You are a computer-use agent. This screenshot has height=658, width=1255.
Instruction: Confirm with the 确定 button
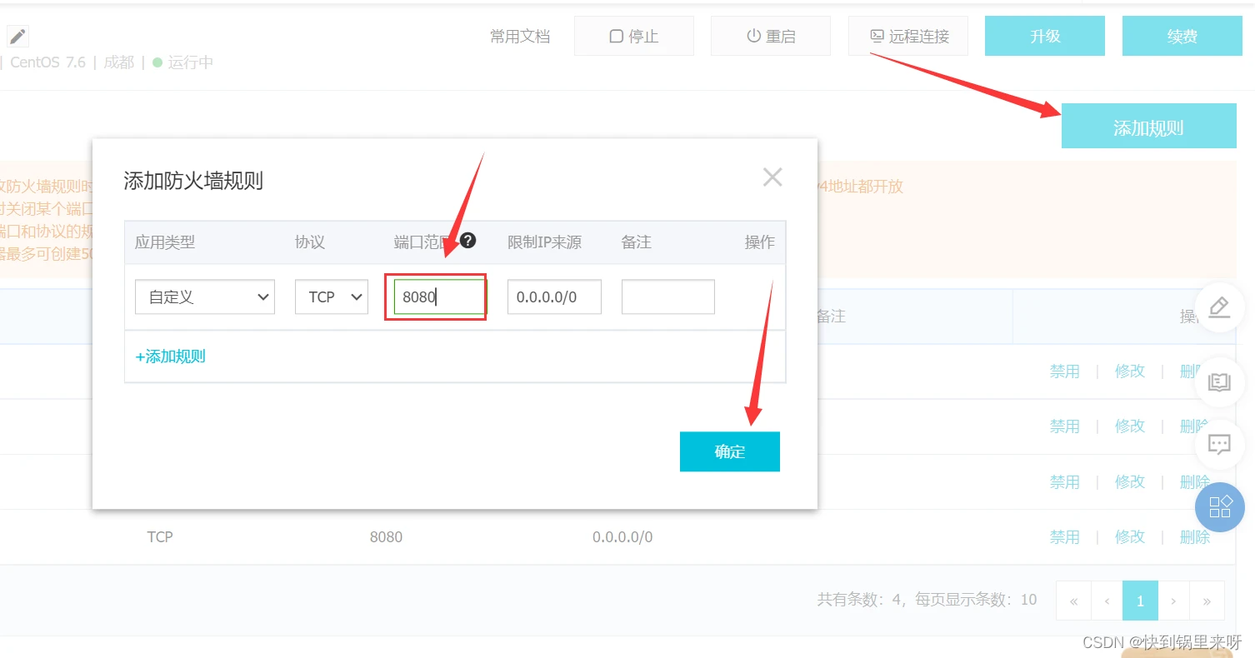point(730,451)
